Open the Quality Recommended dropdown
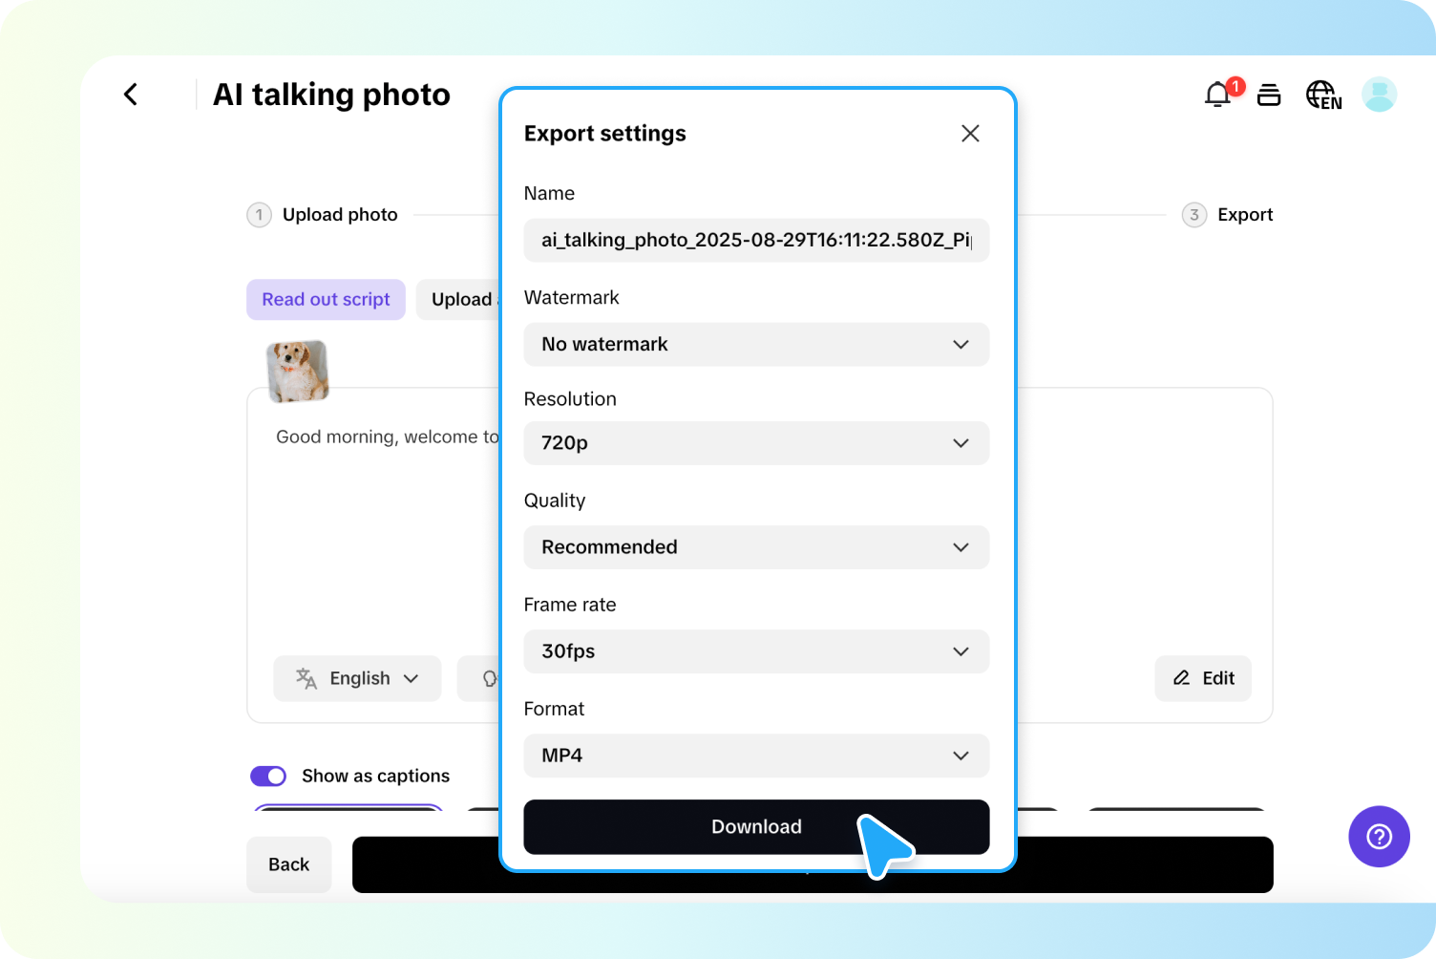The height and width of the screenshot is (959, 1436). (x=756, y=546)
